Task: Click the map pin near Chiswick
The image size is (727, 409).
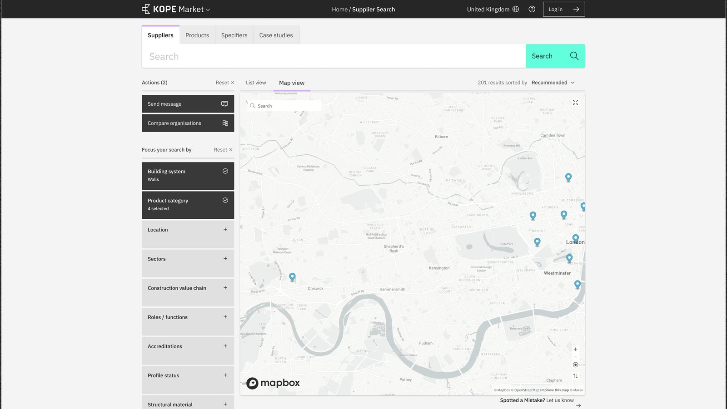Action: click(x=292, y=277)
